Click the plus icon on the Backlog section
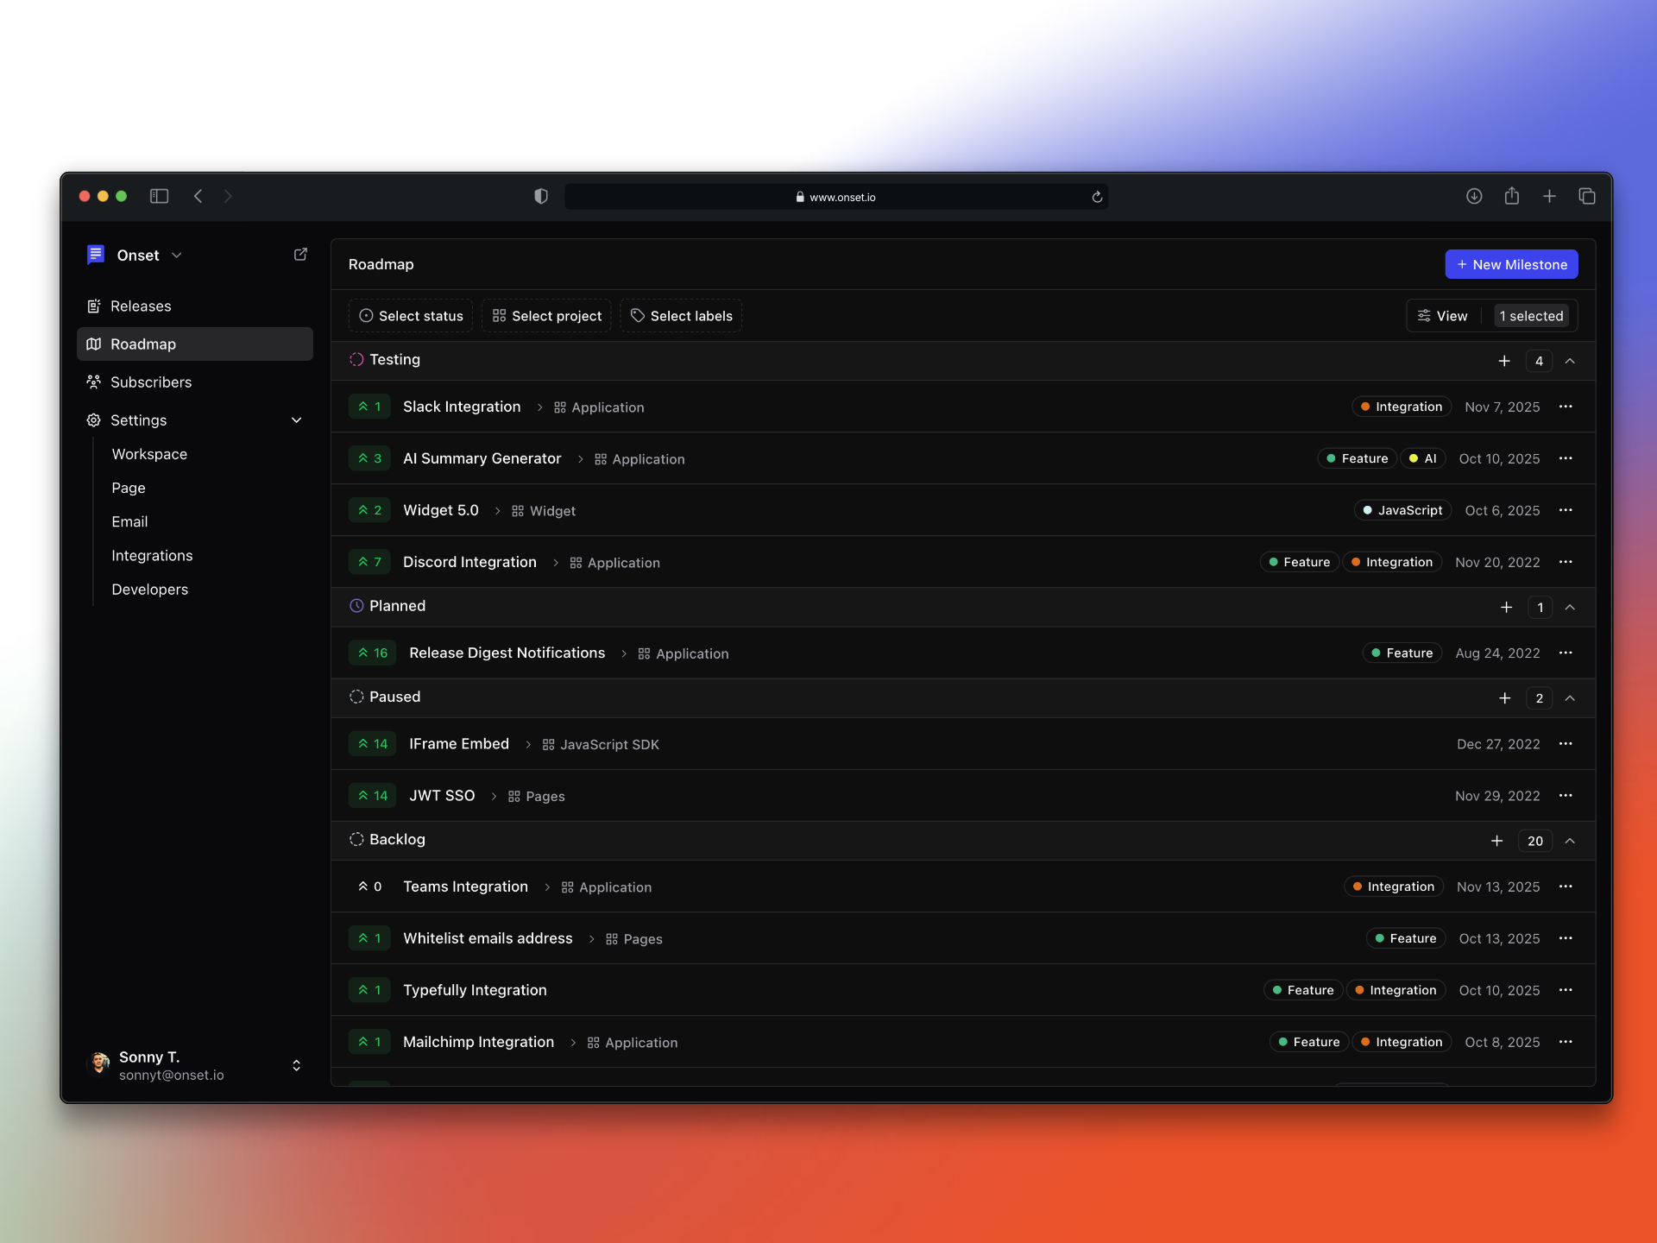 (x=1496, y=839)
